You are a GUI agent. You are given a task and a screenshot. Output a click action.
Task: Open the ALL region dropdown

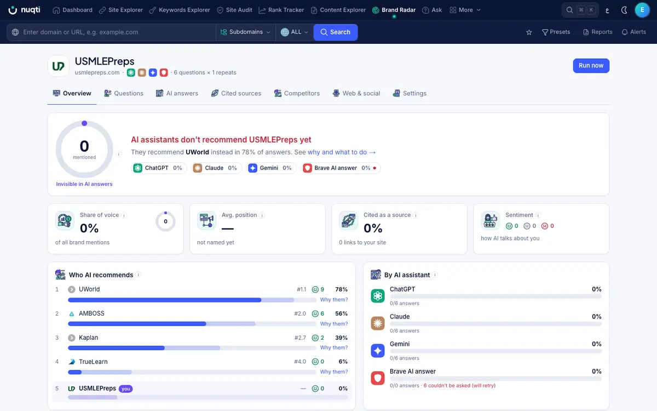pyautogui.click(x=294, y=32)
